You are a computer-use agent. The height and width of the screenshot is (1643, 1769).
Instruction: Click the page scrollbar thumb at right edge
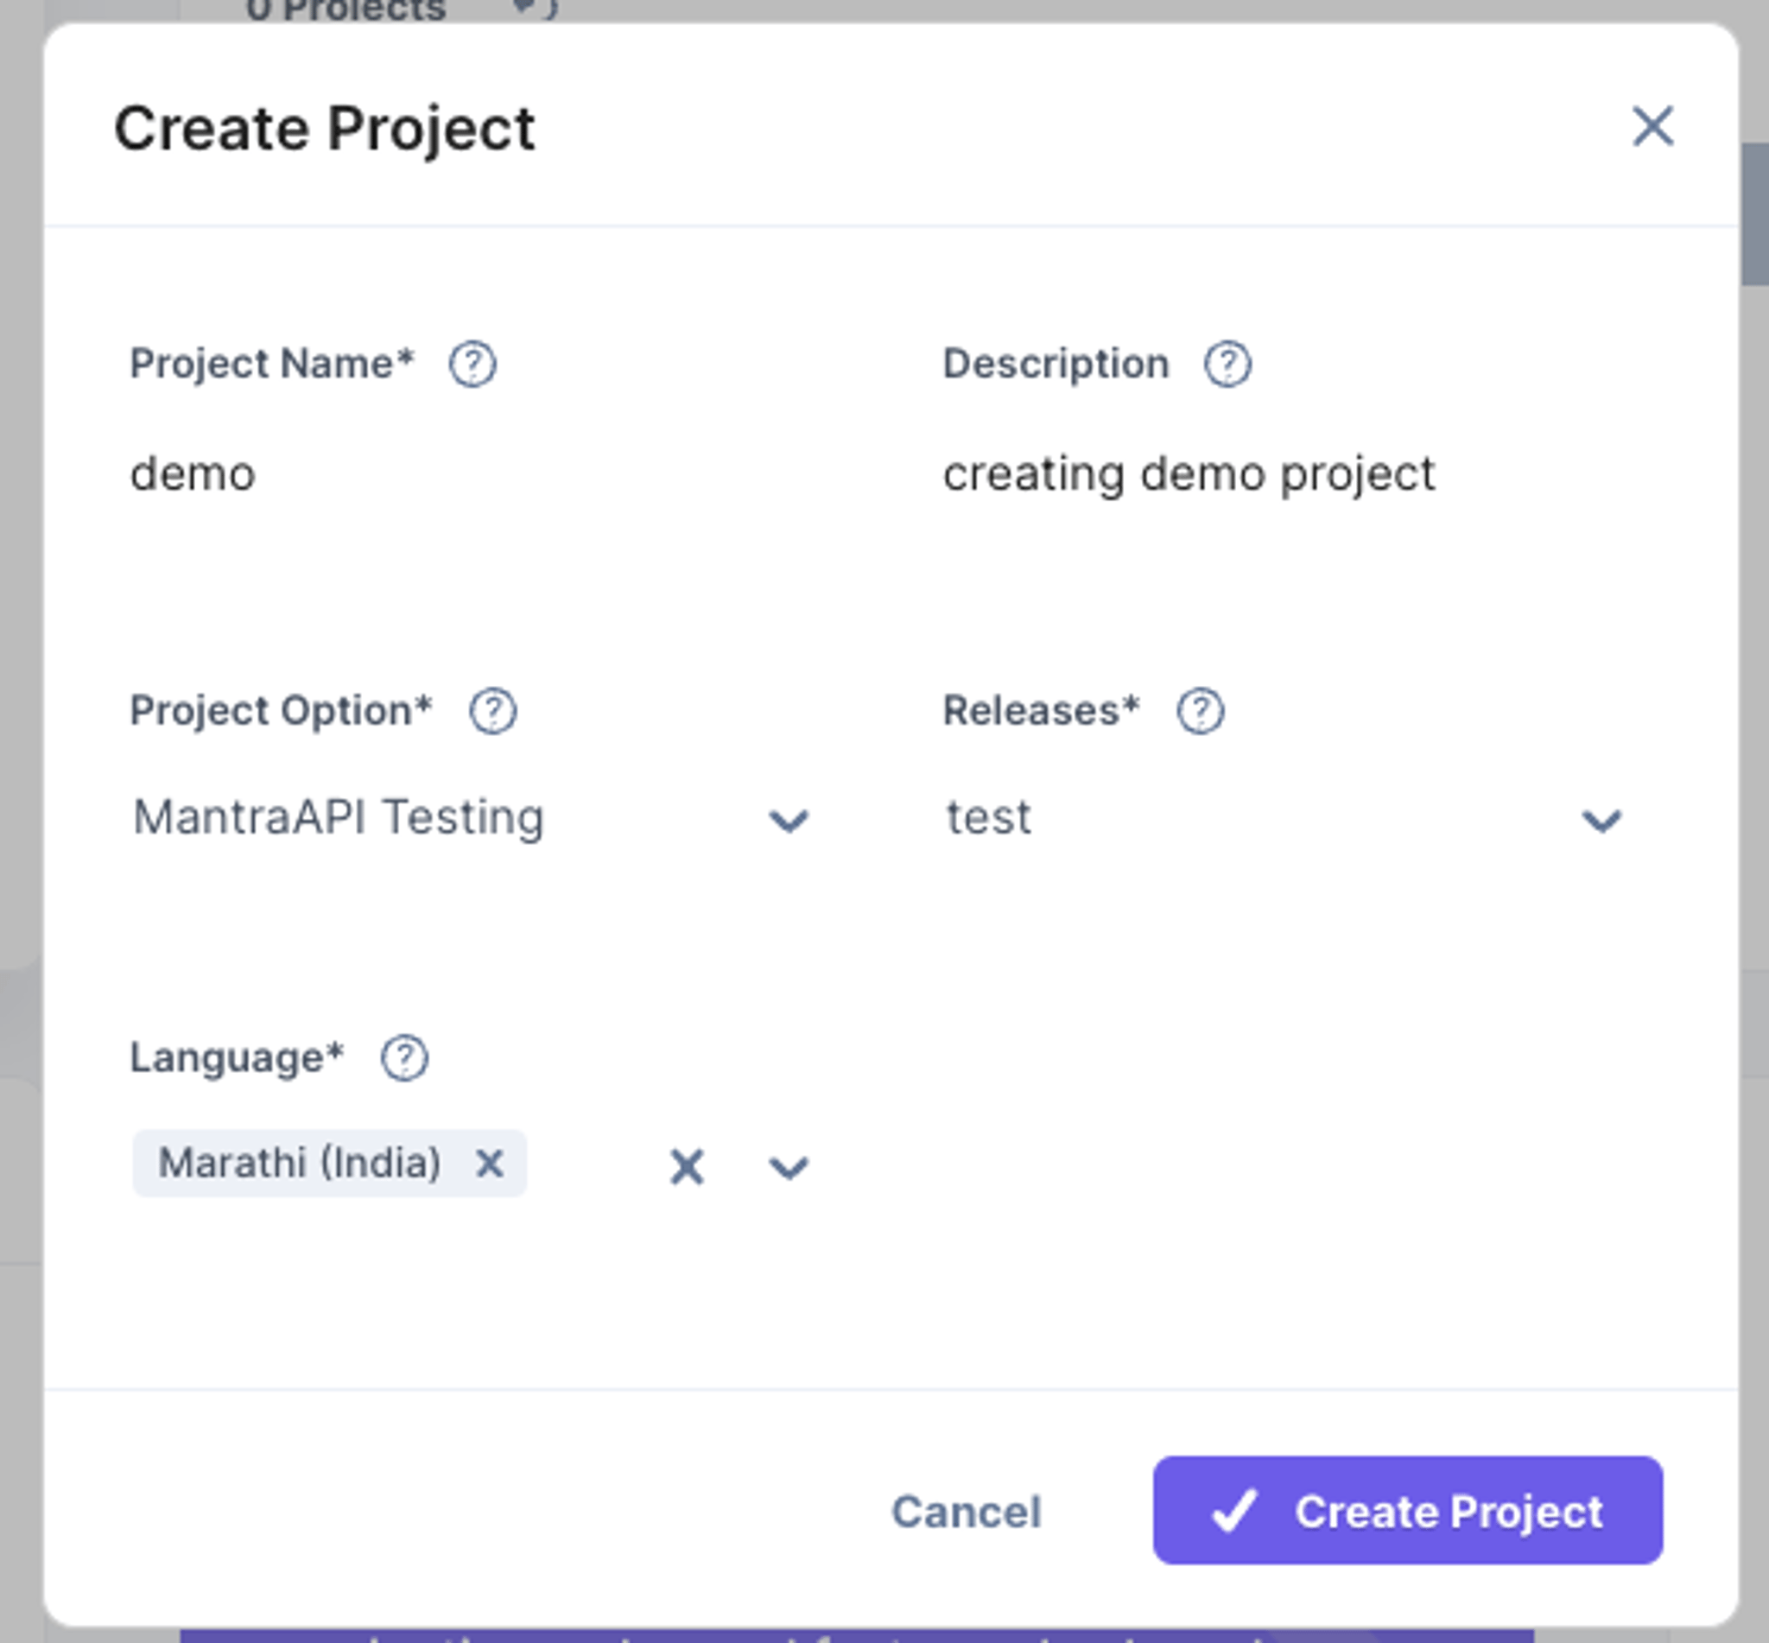coord(1755,213)
